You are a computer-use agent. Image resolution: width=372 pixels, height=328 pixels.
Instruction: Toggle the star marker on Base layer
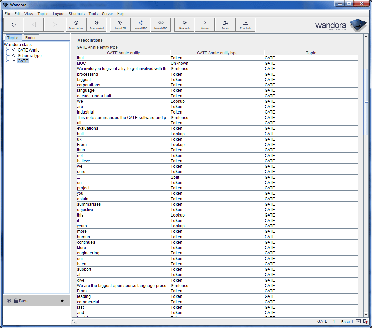click(x=62, y=301)
